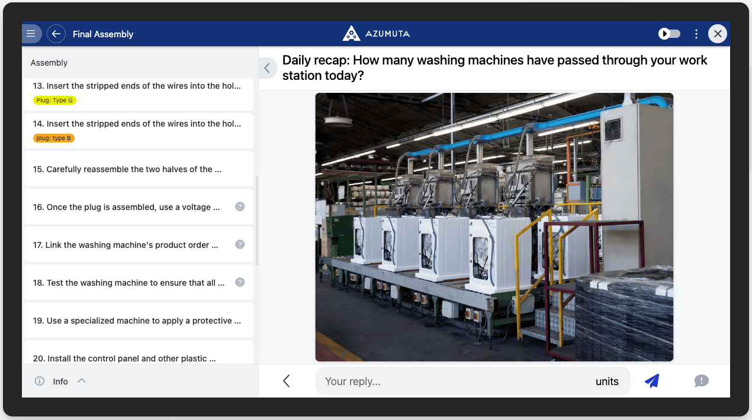Send the reply with paper plane icon

[652, 381]
